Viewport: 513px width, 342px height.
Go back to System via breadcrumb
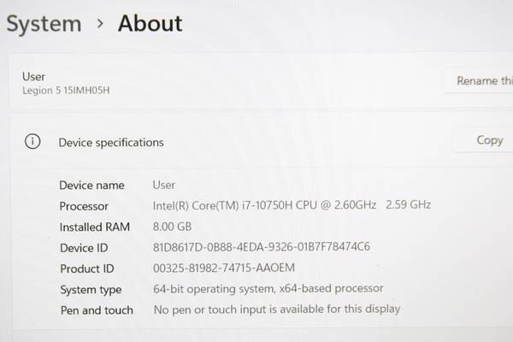click(44, 24)
